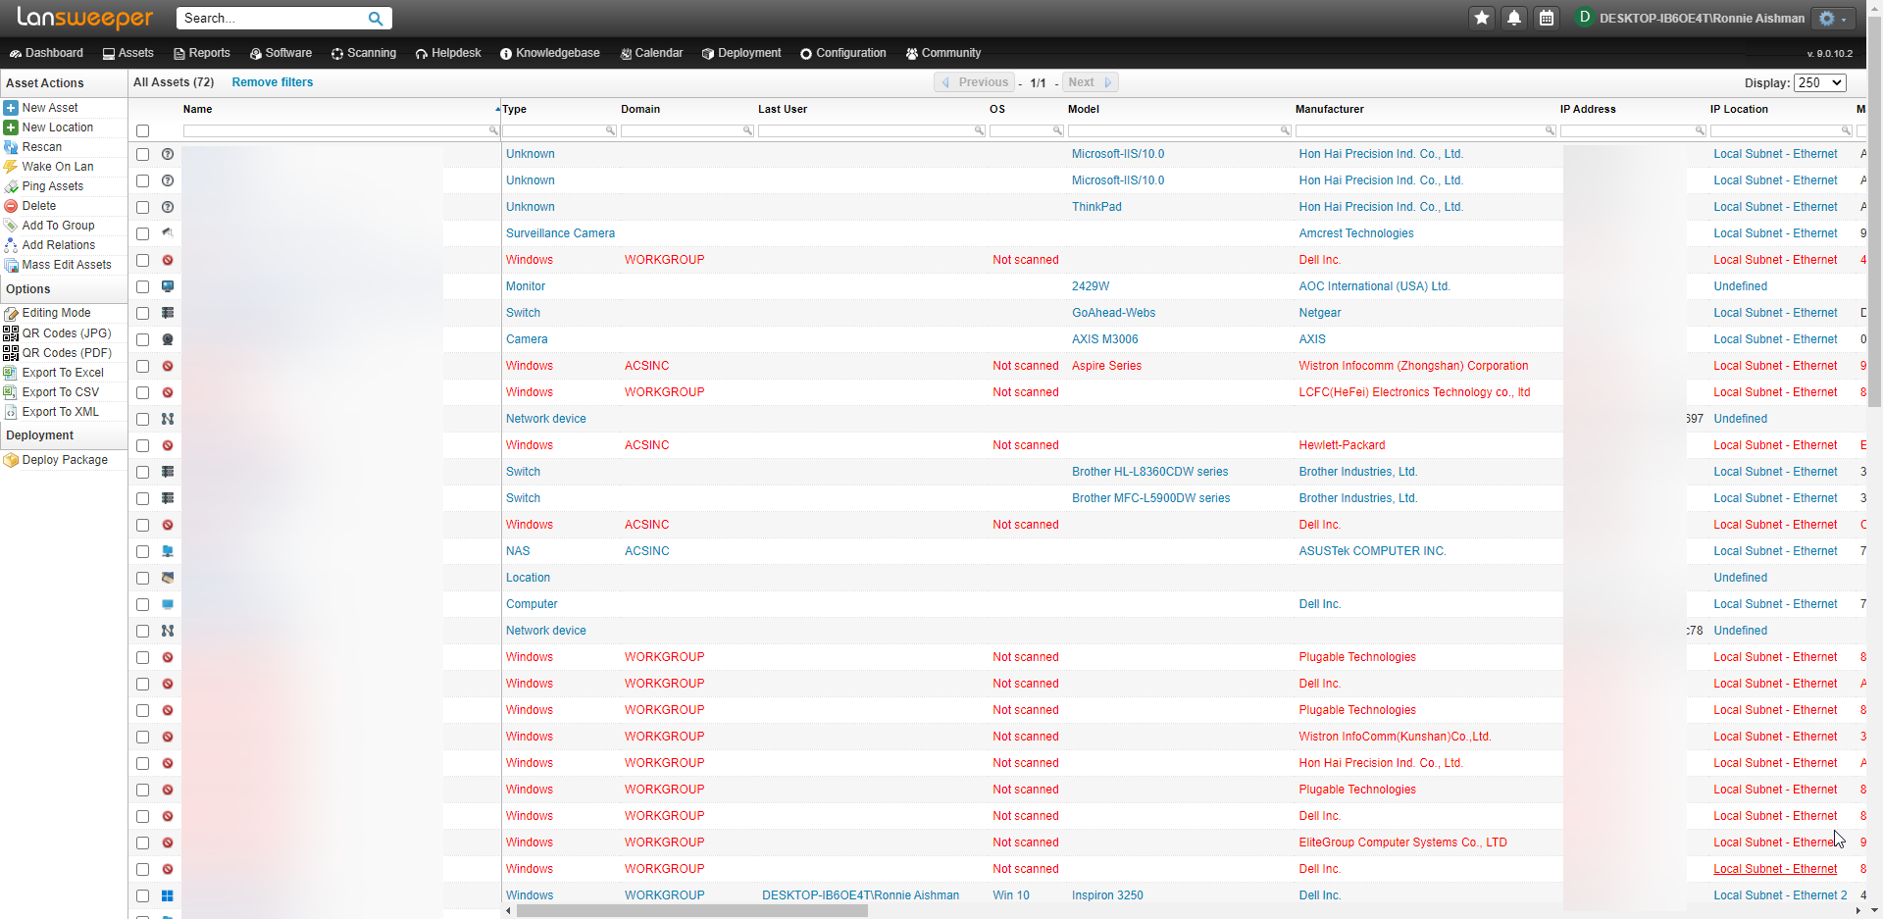This screenshot has width=1883, height=919.
Task: Click the Export To XML icon
Action: coord(11,412)
